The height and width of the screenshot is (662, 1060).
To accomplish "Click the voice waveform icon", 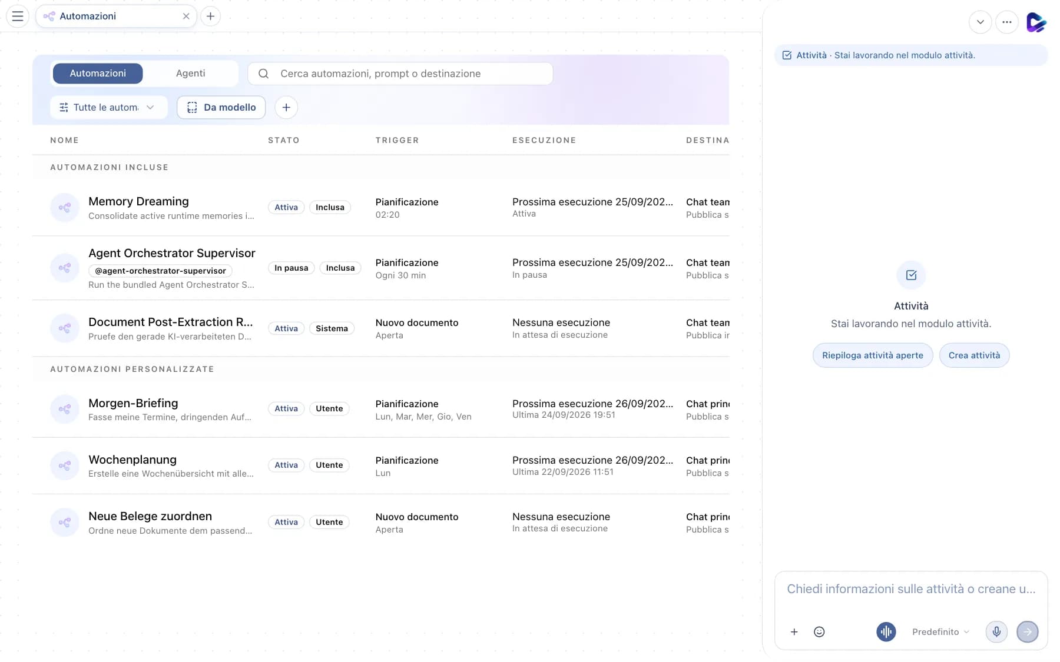I will 886,632.
